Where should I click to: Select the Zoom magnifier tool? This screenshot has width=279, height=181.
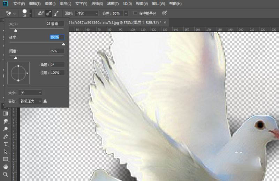point(6,174)
